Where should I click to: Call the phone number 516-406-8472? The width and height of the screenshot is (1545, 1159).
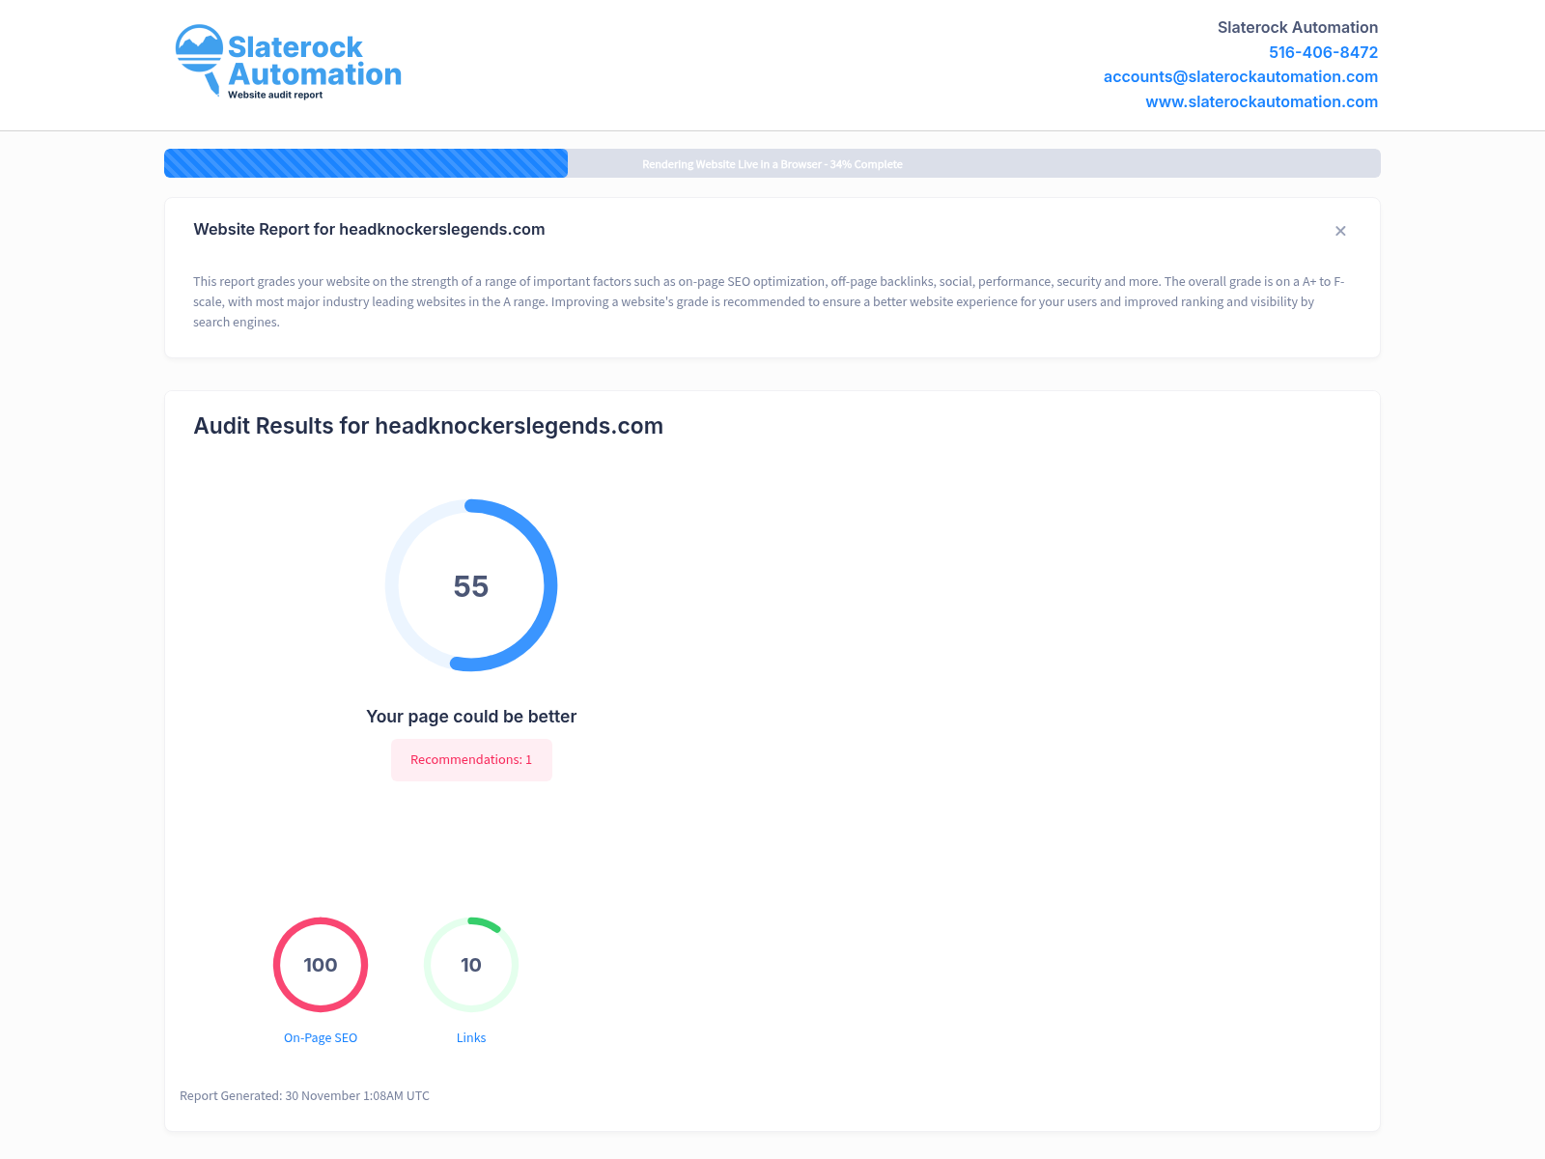pos(1323,52)
